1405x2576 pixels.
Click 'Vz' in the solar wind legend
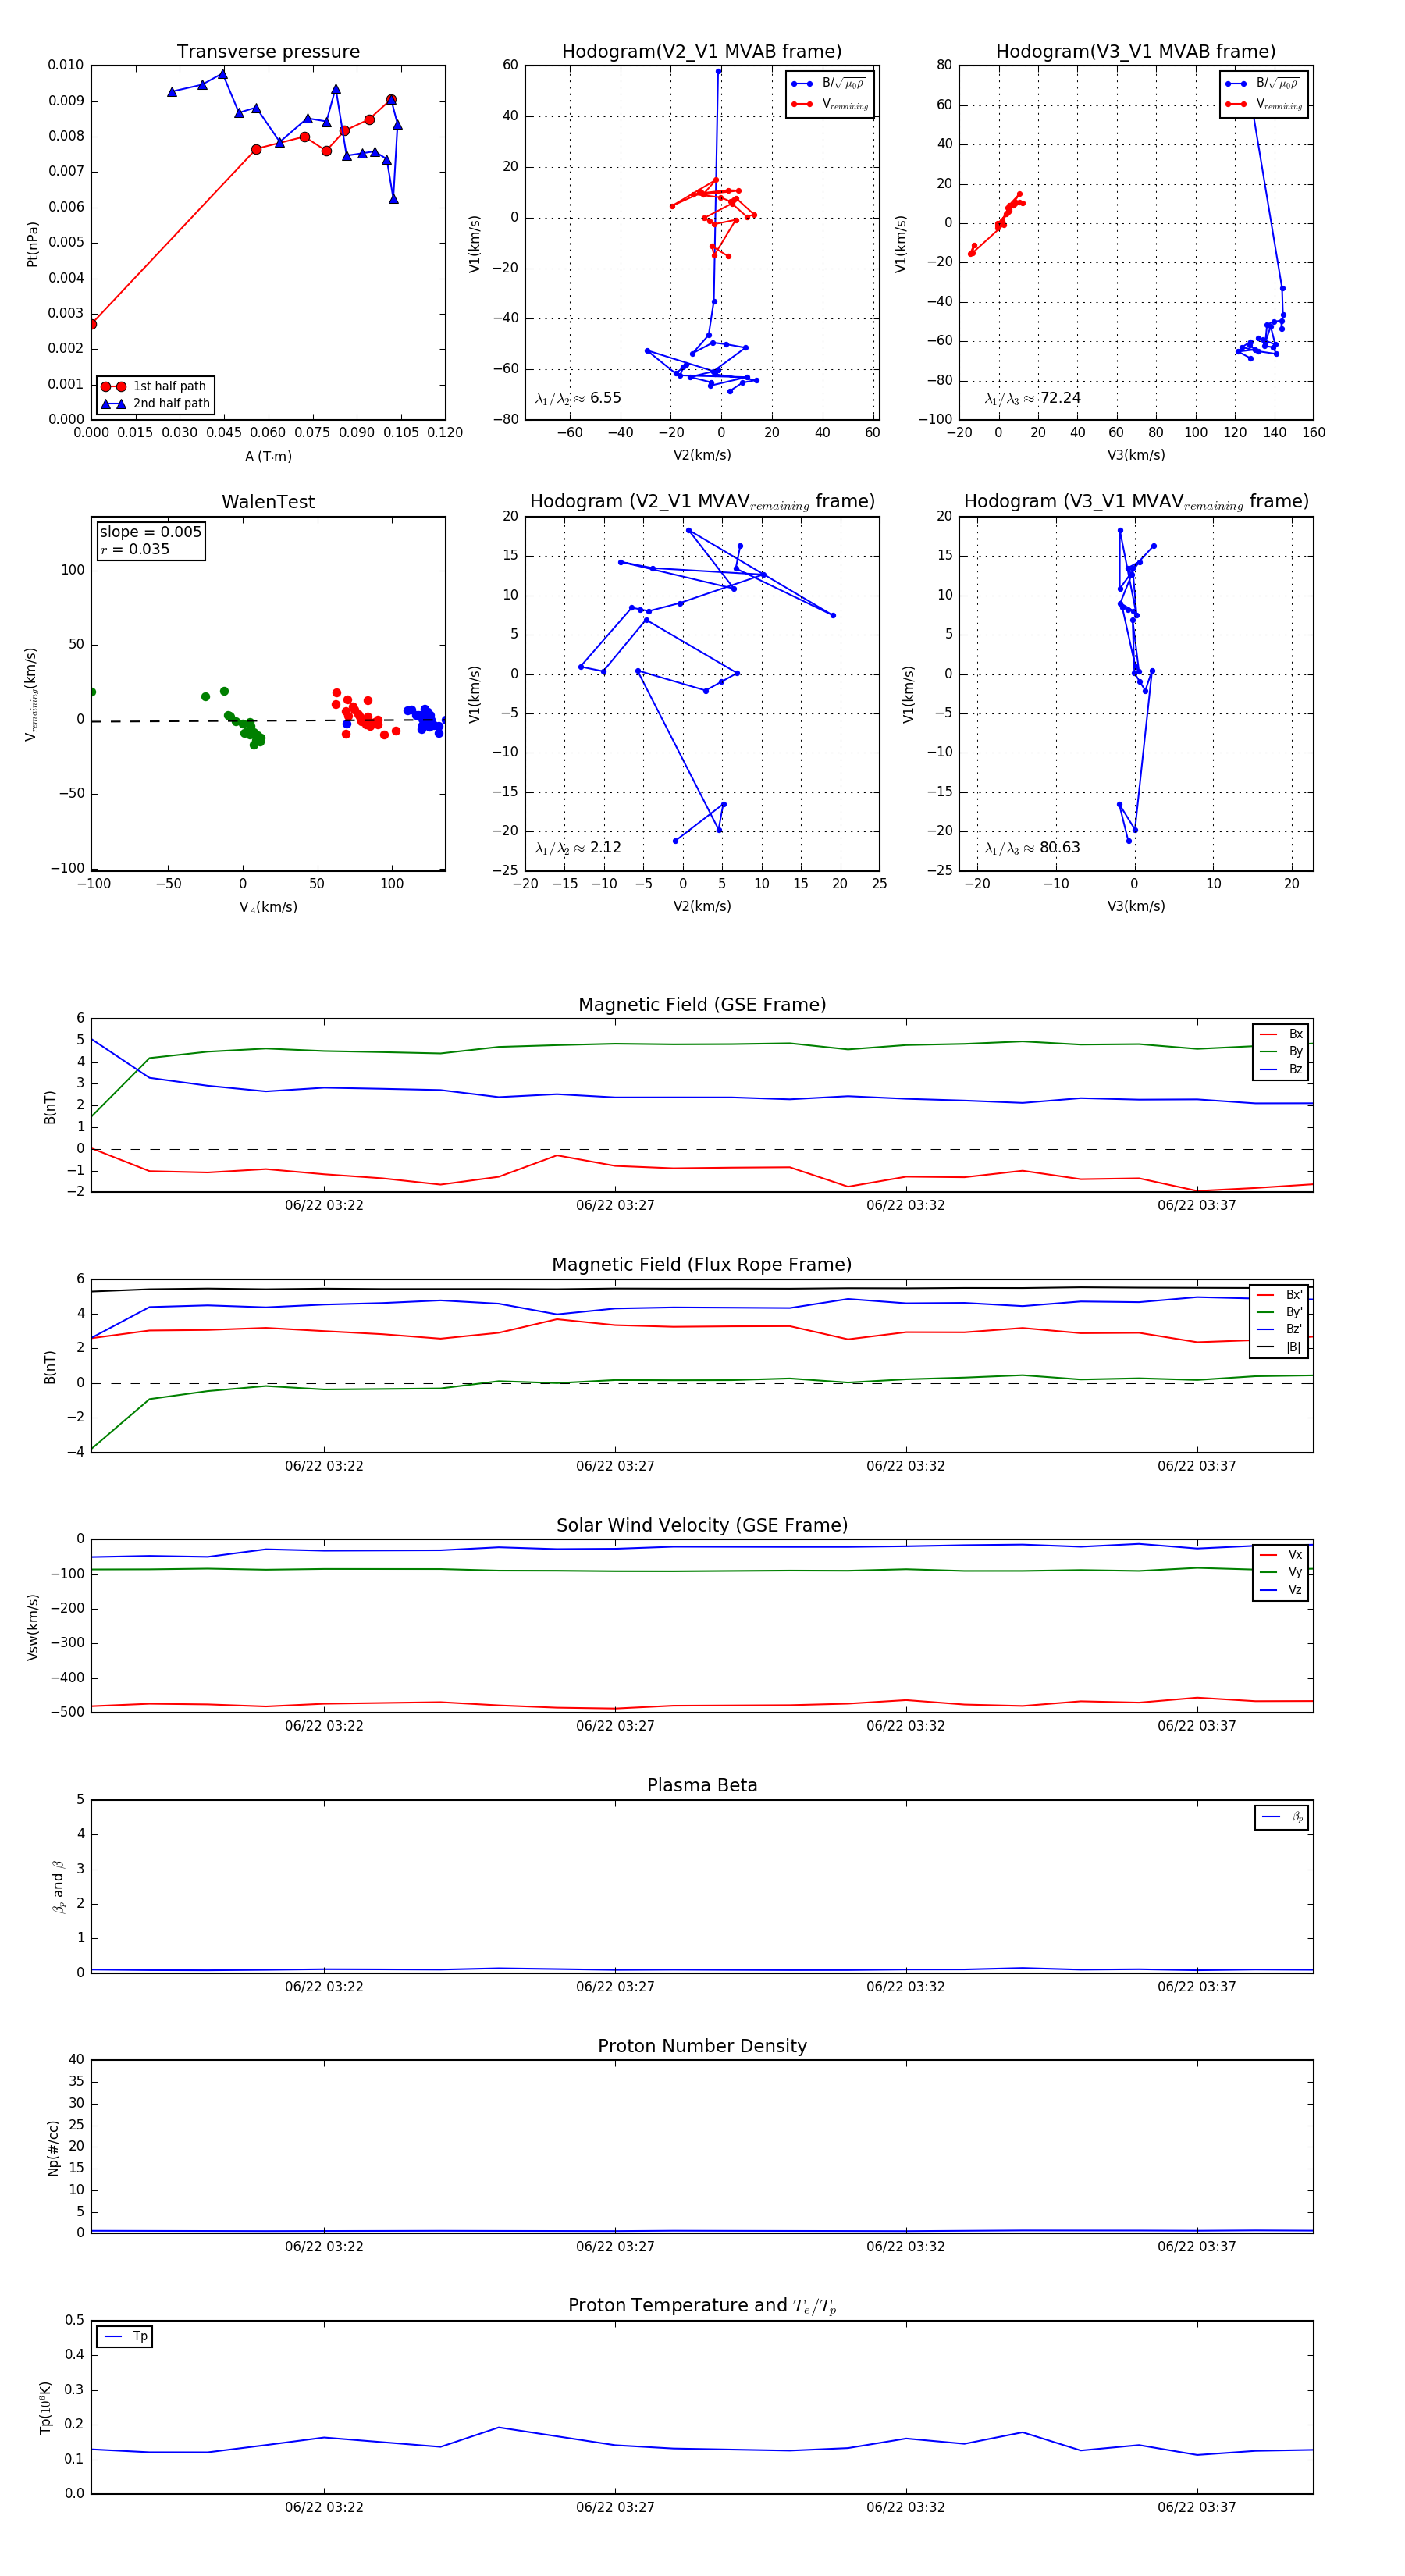click(x=1283, y=1591)
